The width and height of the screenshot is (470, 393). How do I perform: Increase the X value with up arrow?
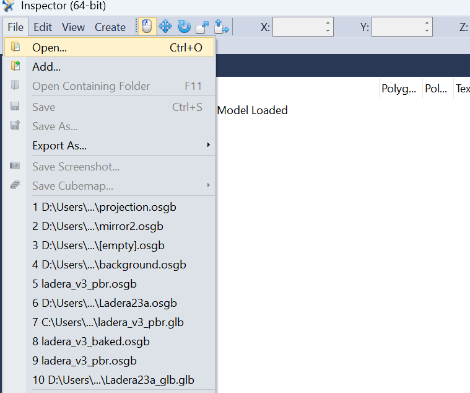click(x=328, y=23)
